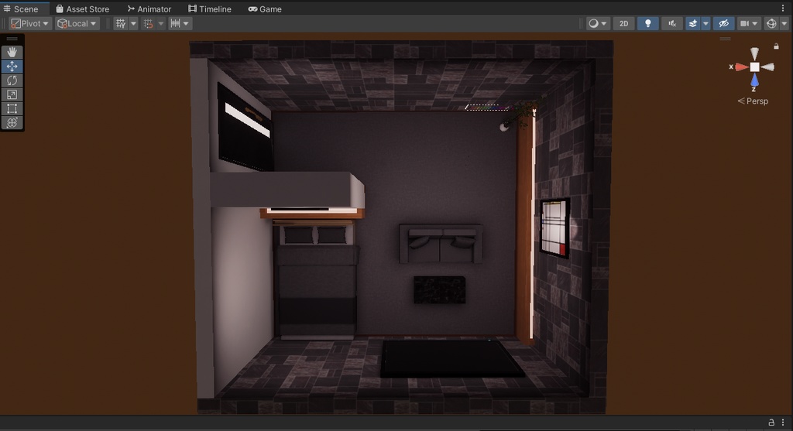
Task: Toggle scene effects (skybox, fog)
Action: (693, 23)
